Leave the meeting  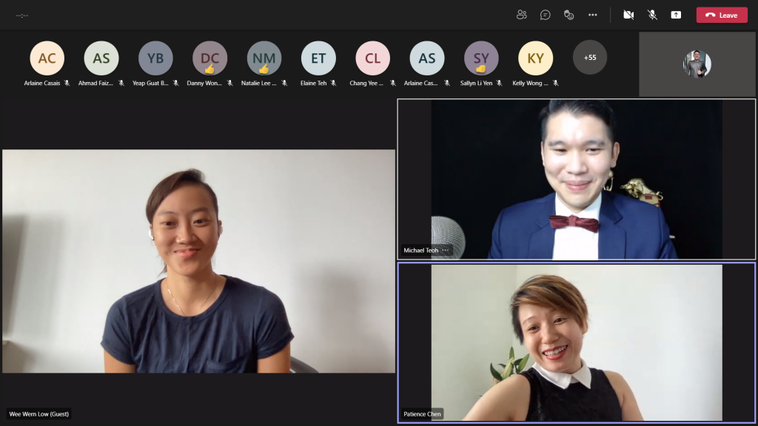tap(722, 15)
